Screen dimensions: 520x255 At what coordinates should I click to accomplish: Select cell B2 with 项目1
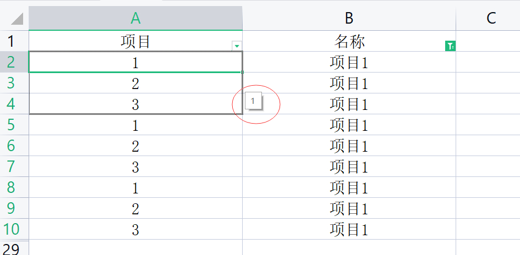coord(349,62)
